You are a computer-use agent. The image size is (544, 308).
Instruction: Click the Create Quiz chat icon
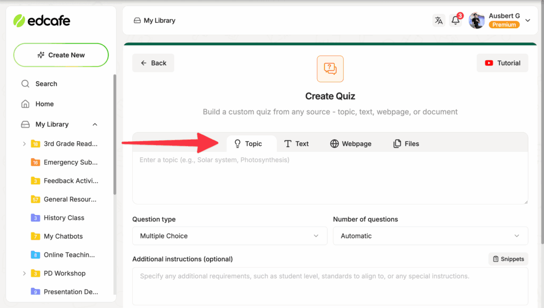pyautogui.click(x=330, y=69)
